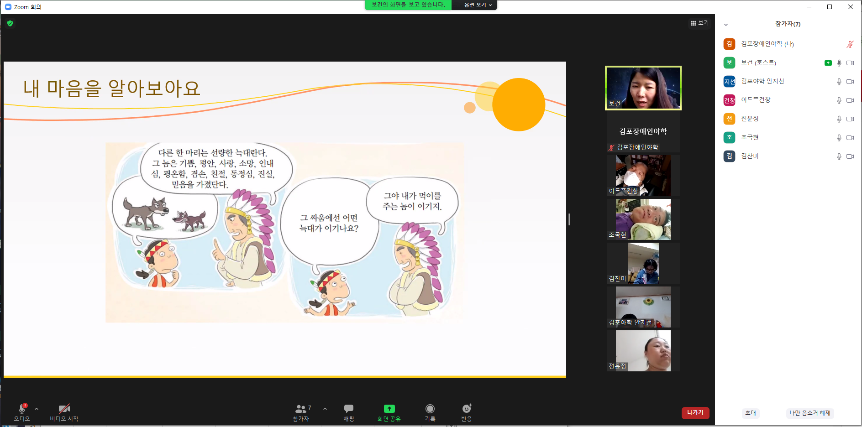This screenshot has width=862, height=427.
Task: Click the microphone icon for 김찬미
Action: (x=839, y=156)
